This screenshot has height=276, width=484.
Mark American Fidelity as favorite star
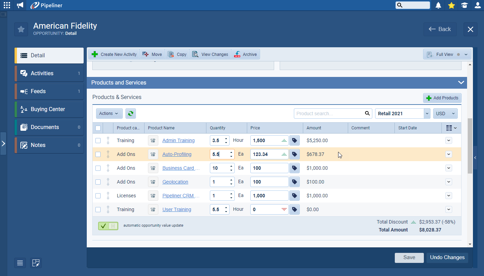21,29
